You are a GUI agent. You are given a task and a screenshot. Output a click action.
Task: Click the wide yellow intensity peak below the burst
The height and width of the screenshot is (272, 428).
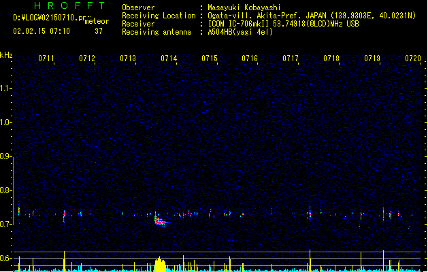(x=160, y=264)
